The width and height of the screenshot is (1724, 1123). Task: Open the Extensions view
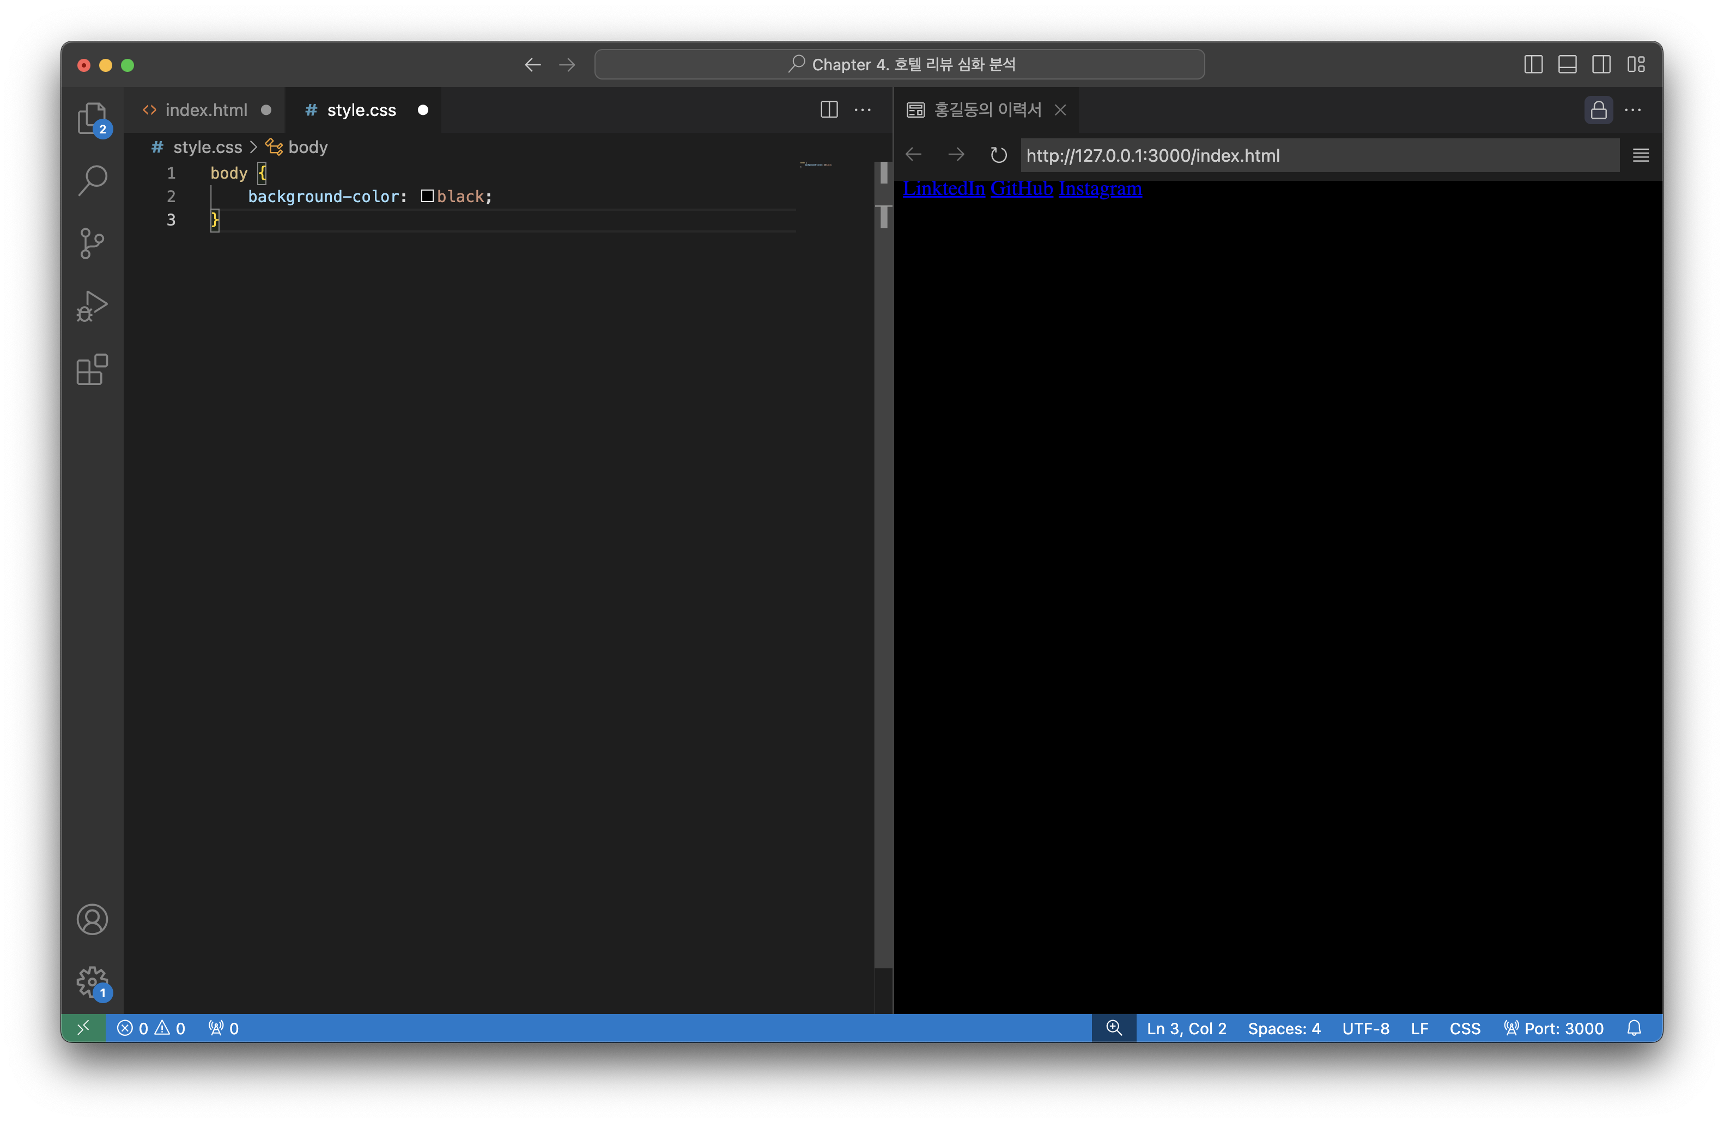pyautogui.click(x=92, y=370)
